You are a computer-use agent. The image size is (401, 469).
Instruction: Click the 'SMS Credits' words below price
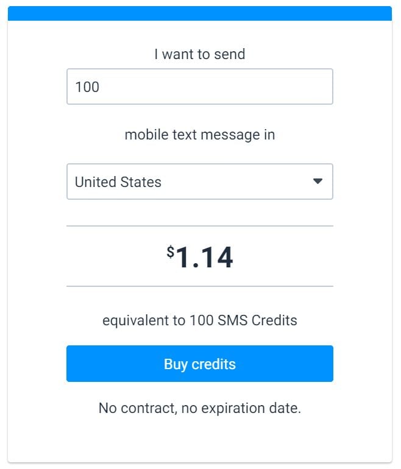pos(257,320)
